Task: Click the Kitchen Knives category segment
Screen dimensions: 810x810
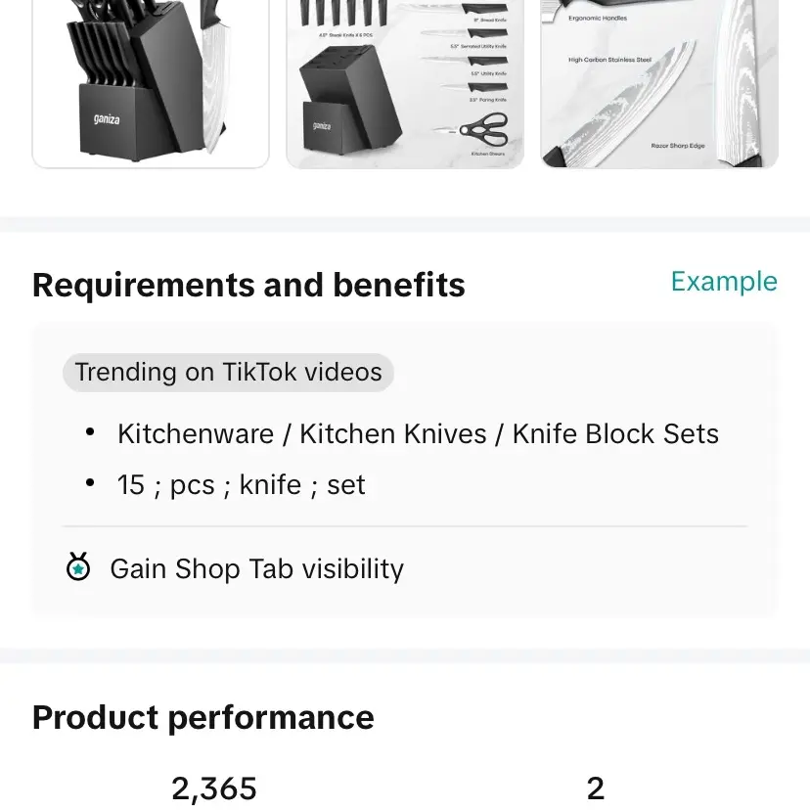Action: [392, 434]
